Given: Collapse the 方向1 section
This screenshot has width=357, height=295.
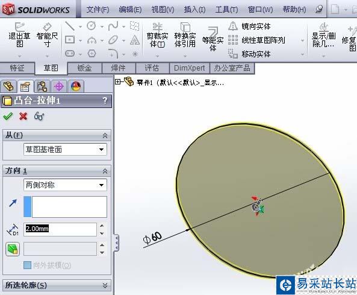Looking at the screenshot, I should point(105,171).
